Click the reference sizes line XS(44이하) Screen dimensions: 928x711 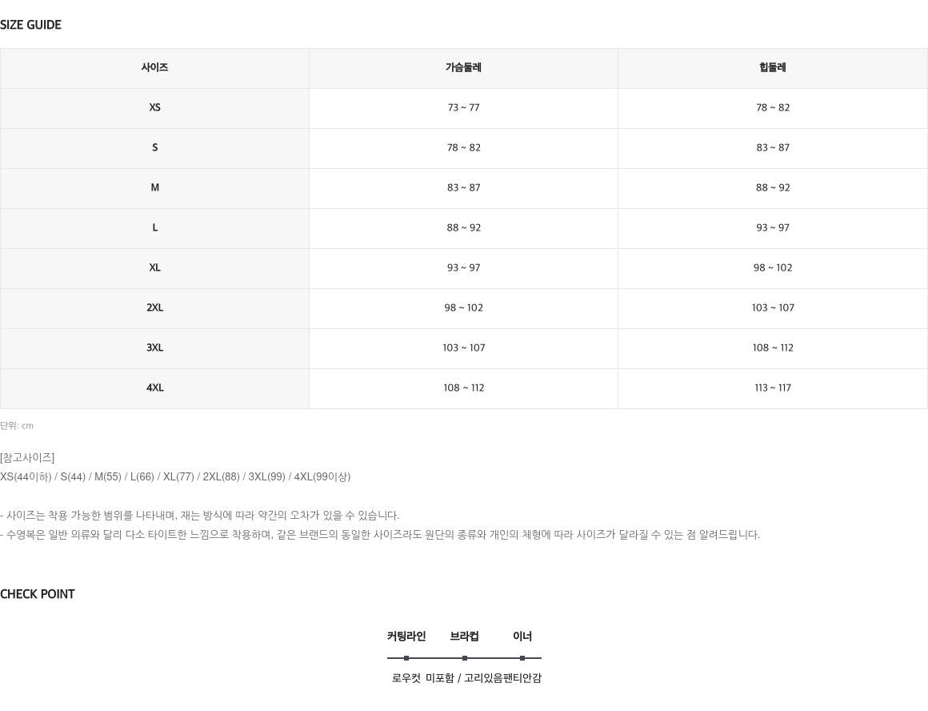point(175,477)
